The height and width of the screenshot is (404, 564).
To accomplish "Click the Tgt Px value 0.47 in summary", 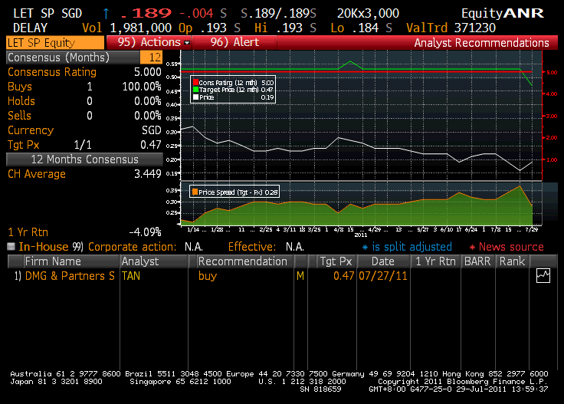I will [x=151, y=145].
